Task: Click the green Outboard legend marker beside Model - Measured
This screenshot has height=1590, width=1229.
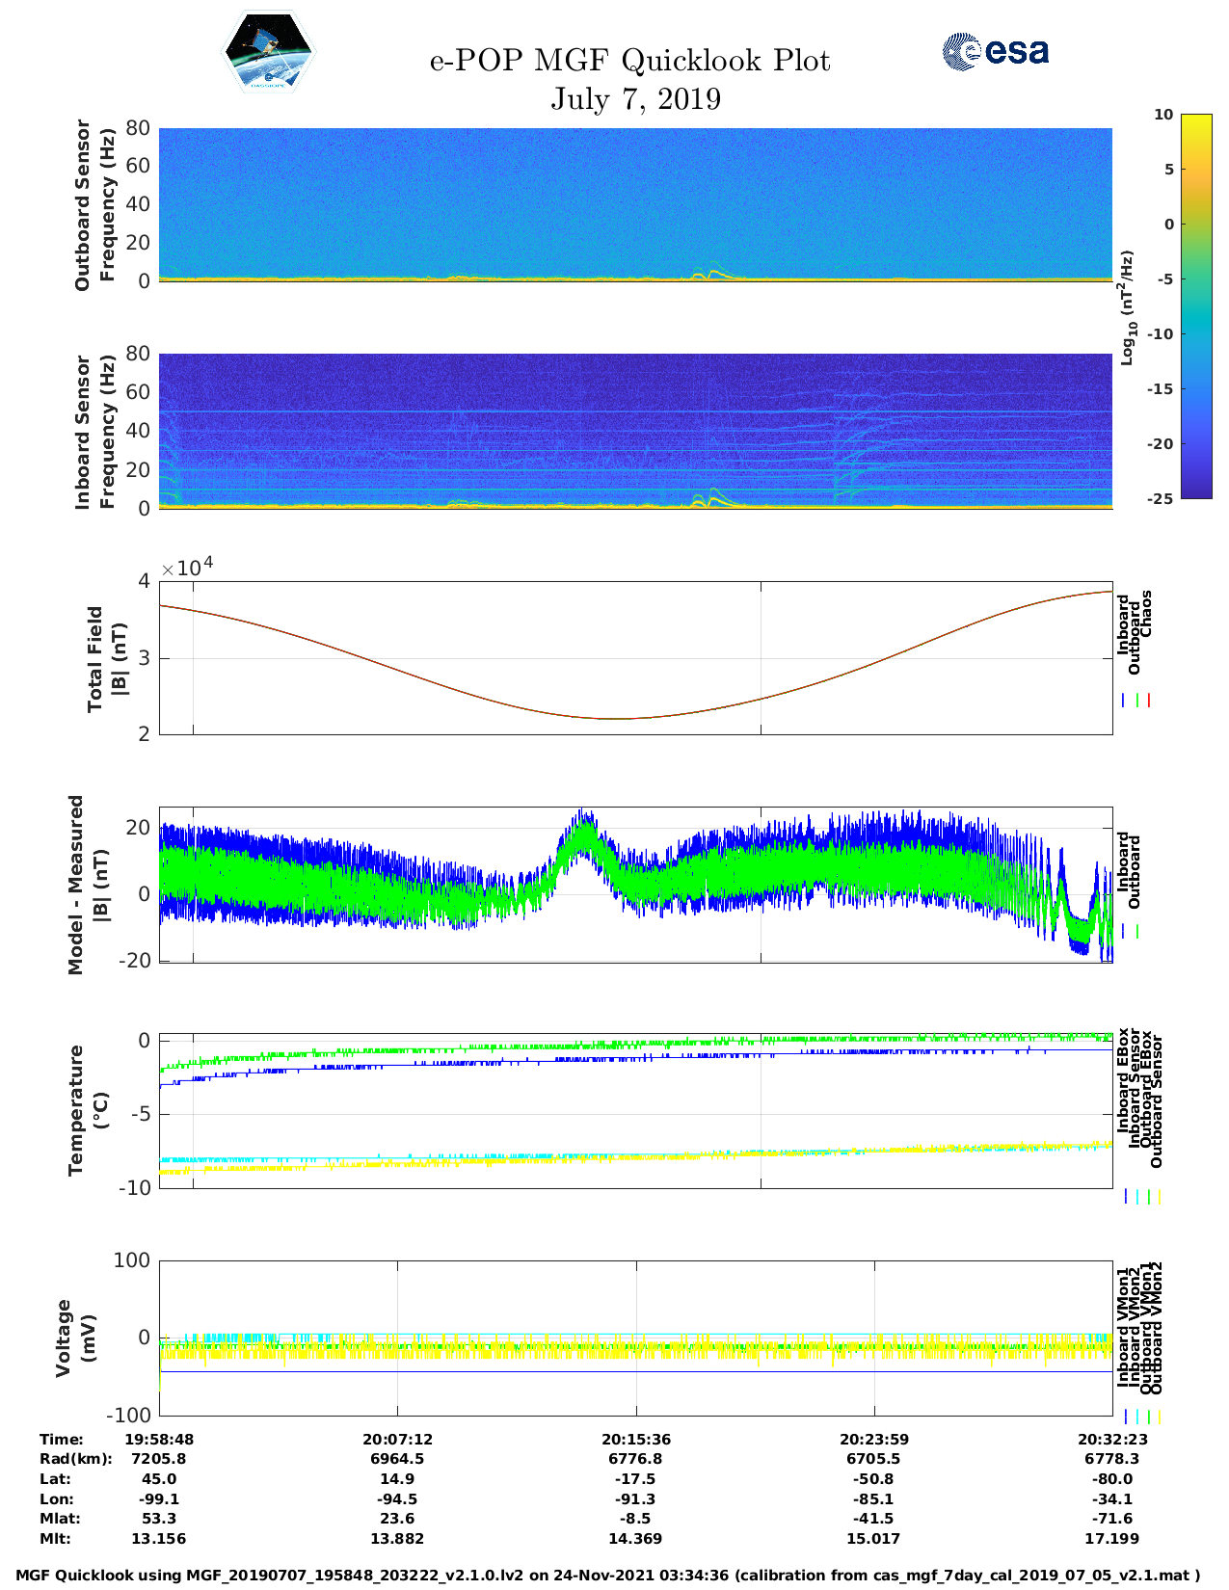Action: click(1137, 932)
